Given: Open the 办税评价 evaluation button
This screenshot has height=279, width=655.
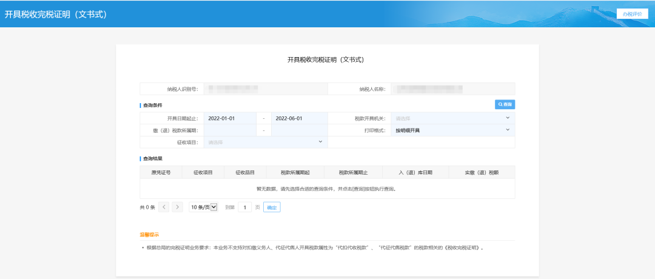Looking at the screenshot, I should 631,13.
